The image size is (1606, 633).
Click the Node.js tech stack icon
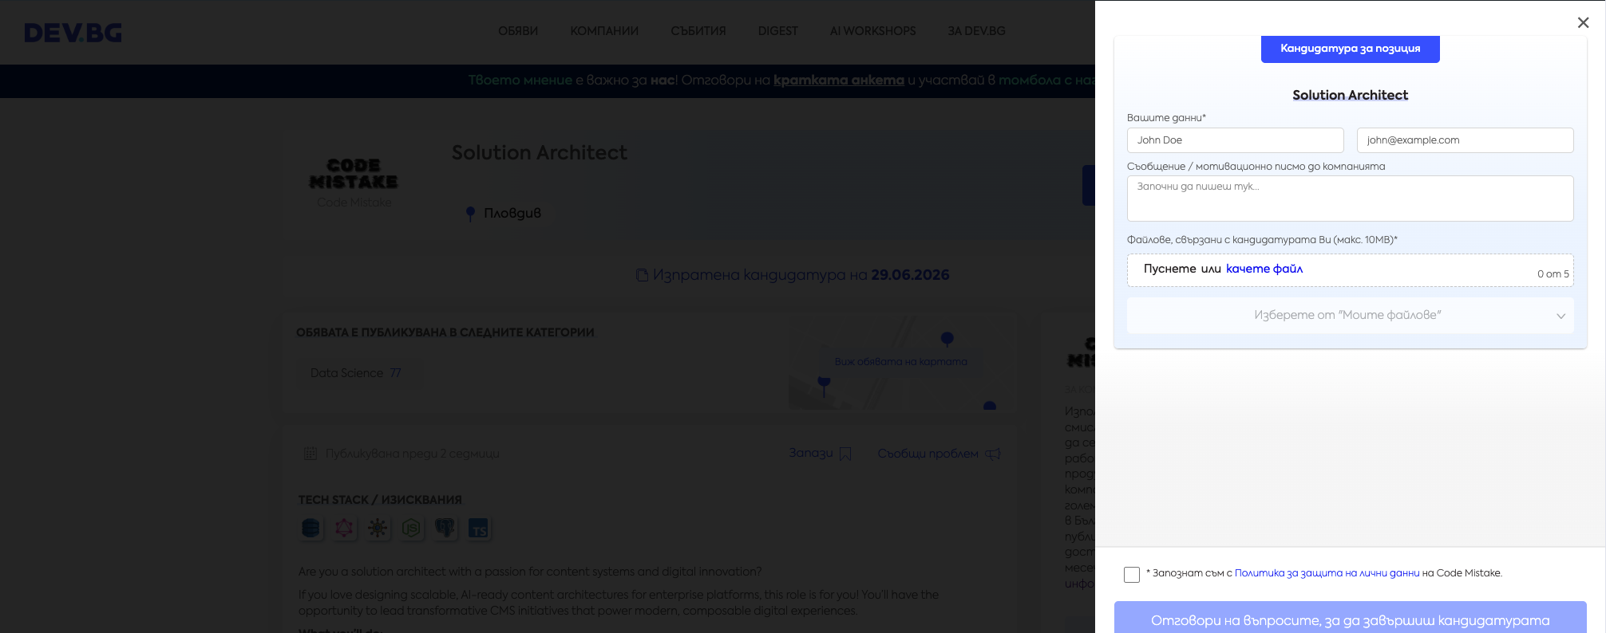[411, 528]
